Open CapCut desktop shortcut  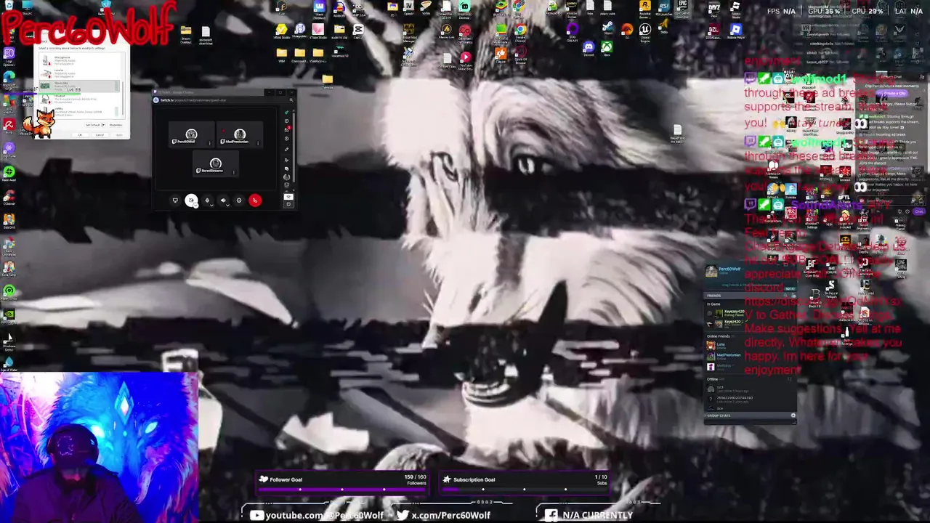pyautogui.click(x=358, y=31)
